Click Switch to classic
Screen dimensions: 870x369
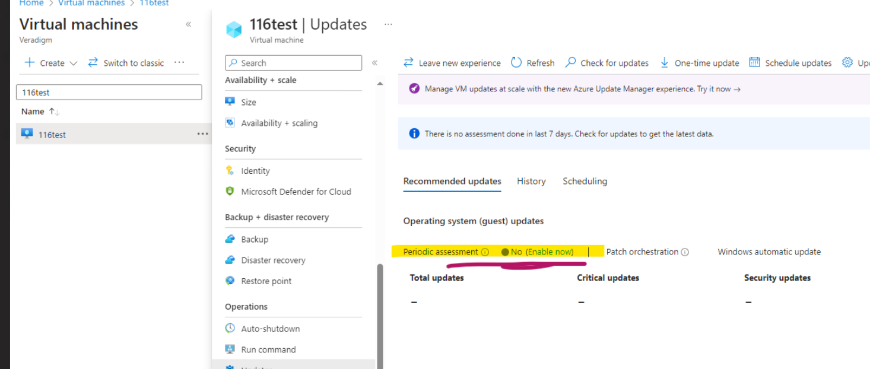(x=126, y=63)
